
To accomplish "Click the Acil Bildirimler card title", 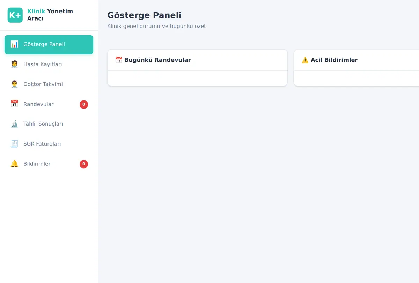I will pyautogui.click(x=334, y=60).
